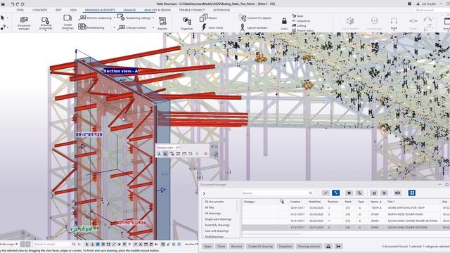Open the Perform numbering dropdown arrow
The width and height of the screenshot is (450, 253).
(114, 18)
